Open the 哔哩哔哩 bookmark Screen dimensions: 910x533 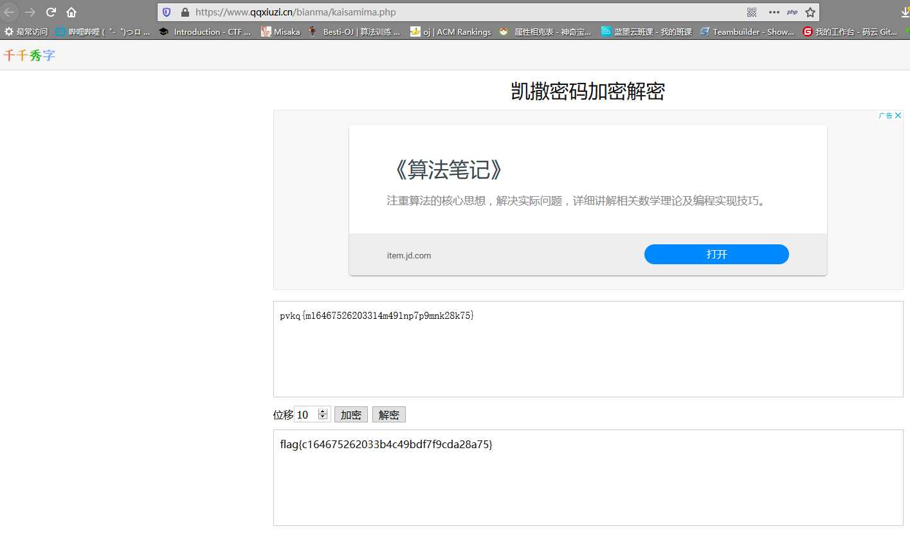pos(103,32)
